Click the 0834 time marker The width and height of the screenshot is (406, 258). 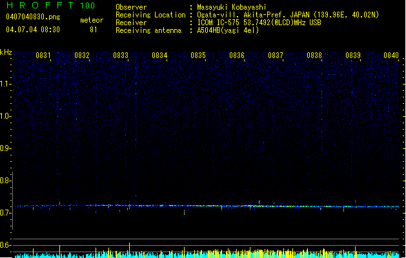pyautogui.click(x=159, y=55)
